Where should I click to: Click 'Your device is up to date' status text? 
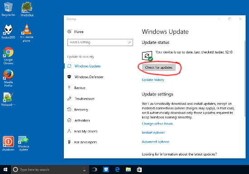(x=194, y=52)
